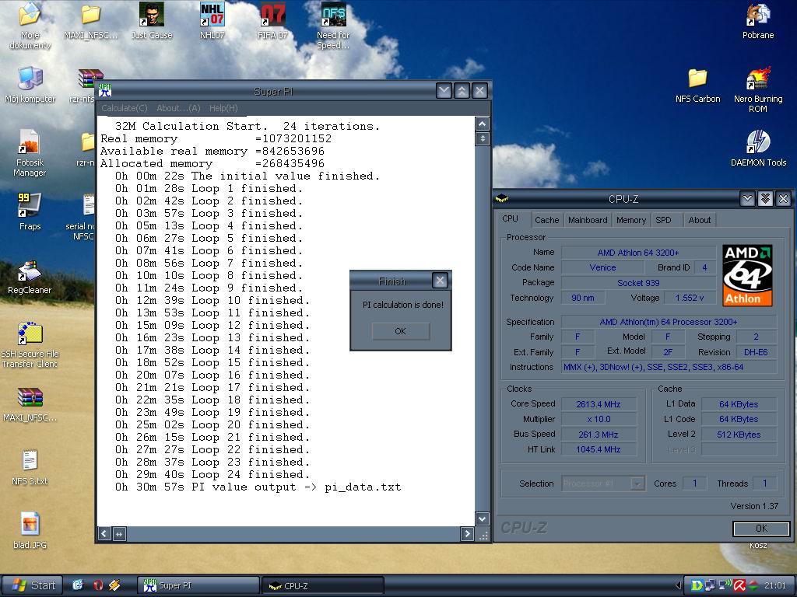Open the Start menu

click(33, 585)
